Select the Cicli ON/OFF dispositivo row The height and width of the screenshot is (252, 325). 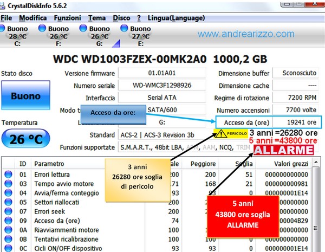pos(157,248)
